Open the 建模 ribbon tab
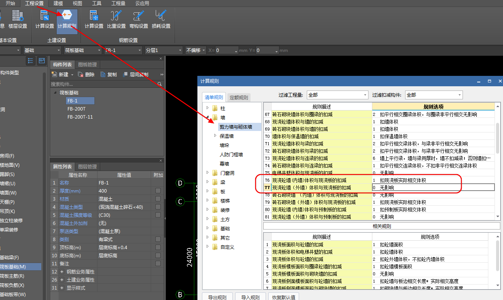This screenshot has width=503, height=300. tap(58, 3)
